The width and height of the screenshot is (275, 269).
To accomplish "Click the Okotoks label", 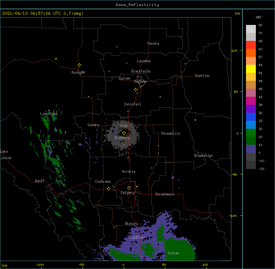I will [x=131, y=224].
